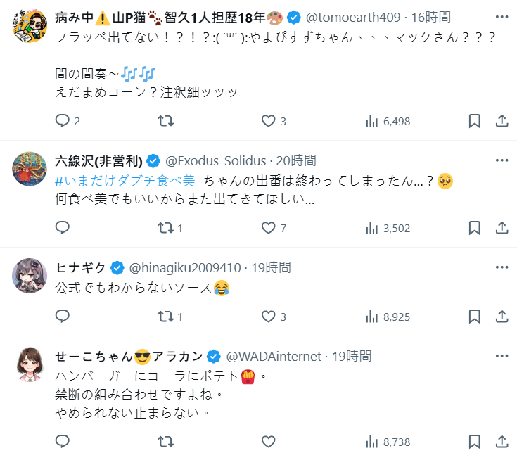517x465 pixels.
Task: Open more options on ヒナギク tweet
Action: (x=502, y=267)
